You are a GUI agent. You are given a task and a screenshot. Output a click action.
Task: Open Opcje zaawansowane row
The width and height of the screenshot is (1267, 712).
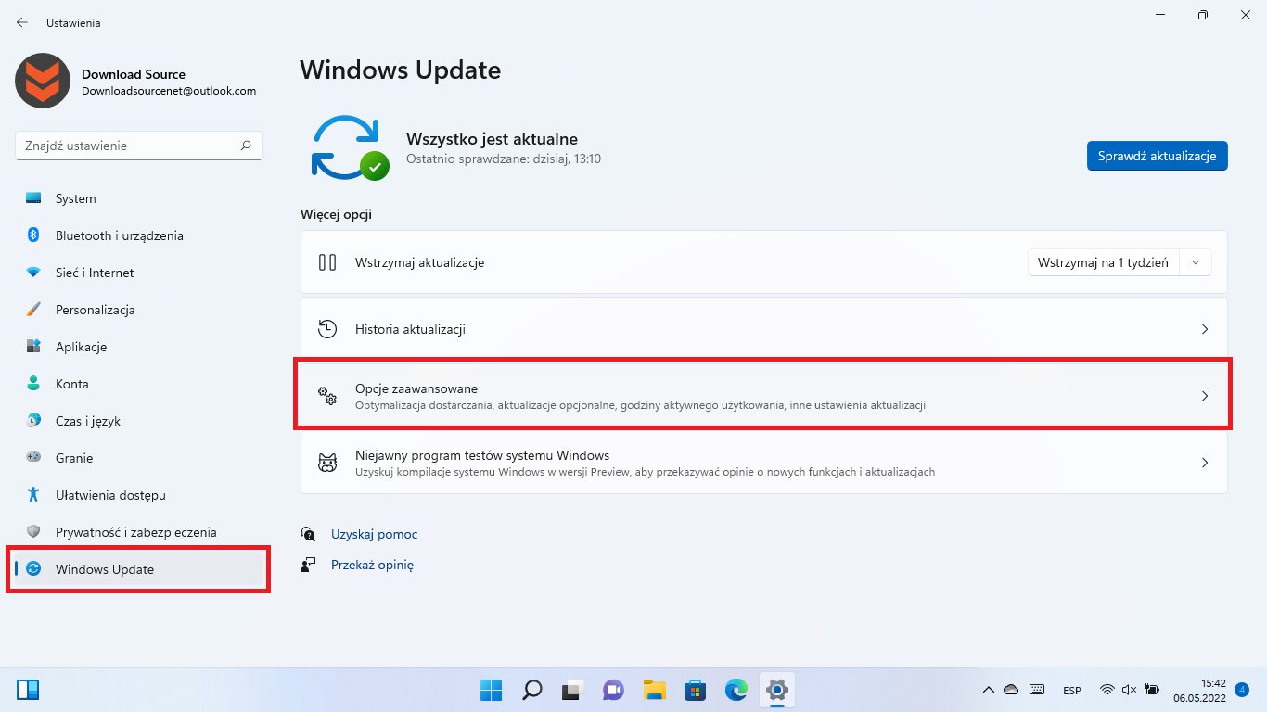(x=763, y=396)
